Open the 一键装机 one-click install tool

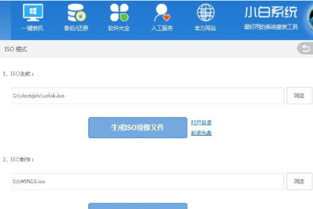(x=32, y=17)
